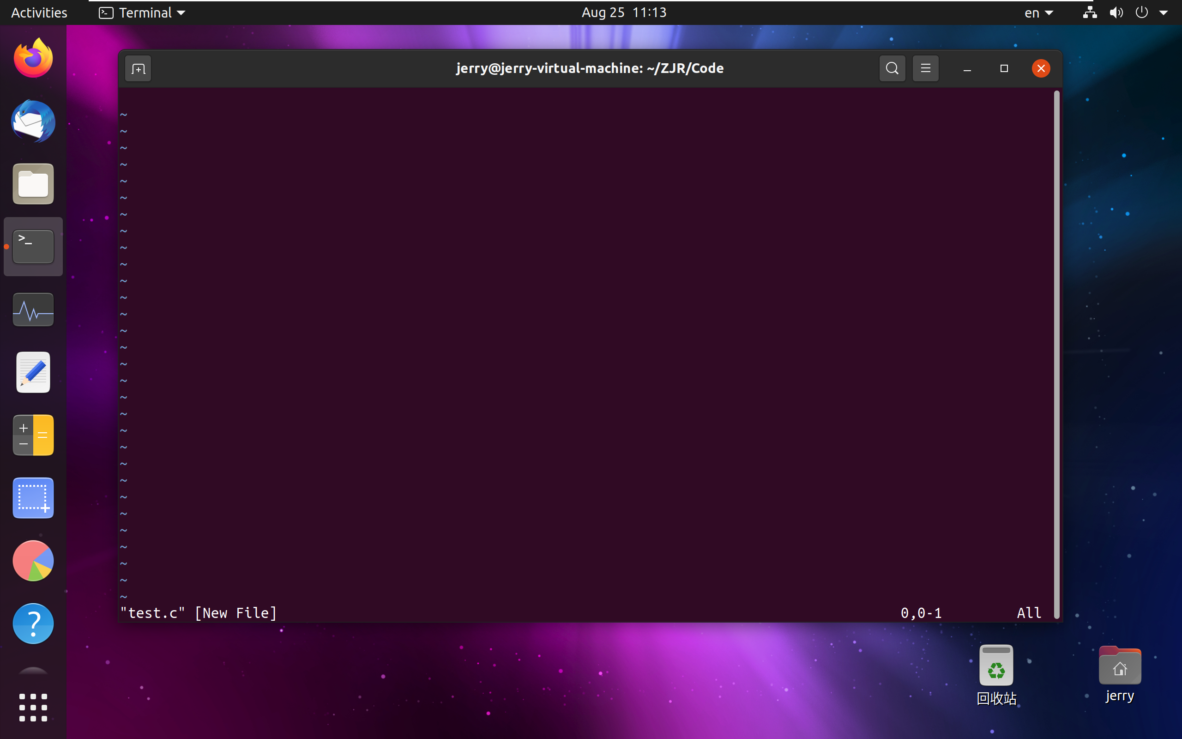Viewport: 1182px width, 739px height.
Task: Open the Activities overview
Action: pyautogui.click(x=39, y=13)
